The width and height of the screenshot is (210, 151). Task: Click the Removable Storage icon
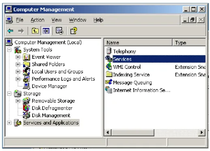pyautogui.click(x=26, y=101)
